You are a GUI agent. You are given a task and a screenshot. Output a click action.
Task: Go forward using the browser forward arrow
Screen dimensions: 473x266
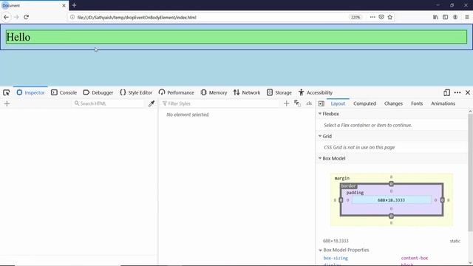point(16,17)
